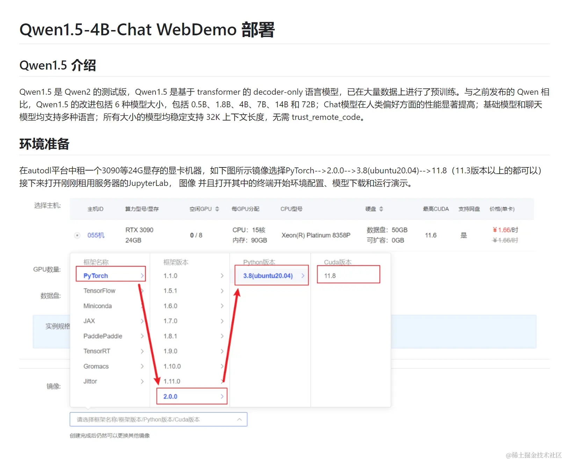The height and width of the screenshot is (461, 564).
Task: Click the Qwen1.5 介绍 heading
Action: point(58,65)
